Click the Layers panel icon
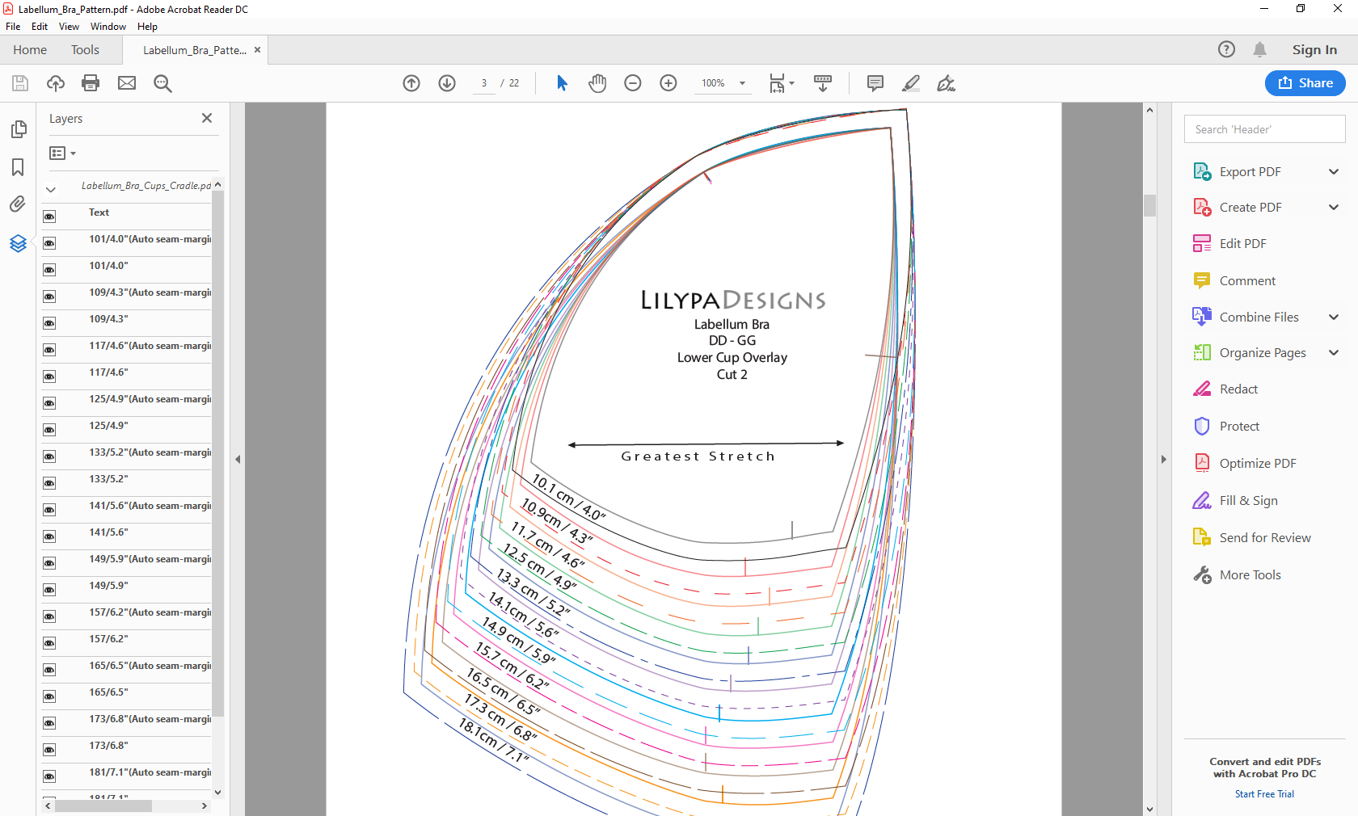Screen dimensions: 1358x816 click(x=18, y=243)
